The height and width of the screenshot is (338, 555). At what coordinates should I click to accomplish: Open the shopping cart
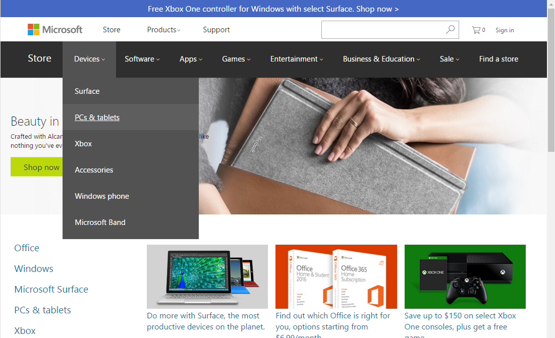click(477, 29)
